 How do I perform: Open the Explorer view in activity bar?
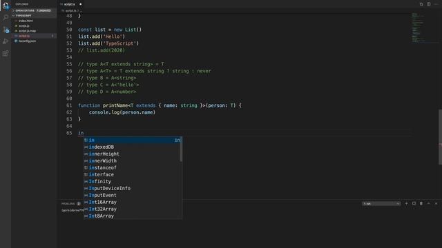coord(6,6)
